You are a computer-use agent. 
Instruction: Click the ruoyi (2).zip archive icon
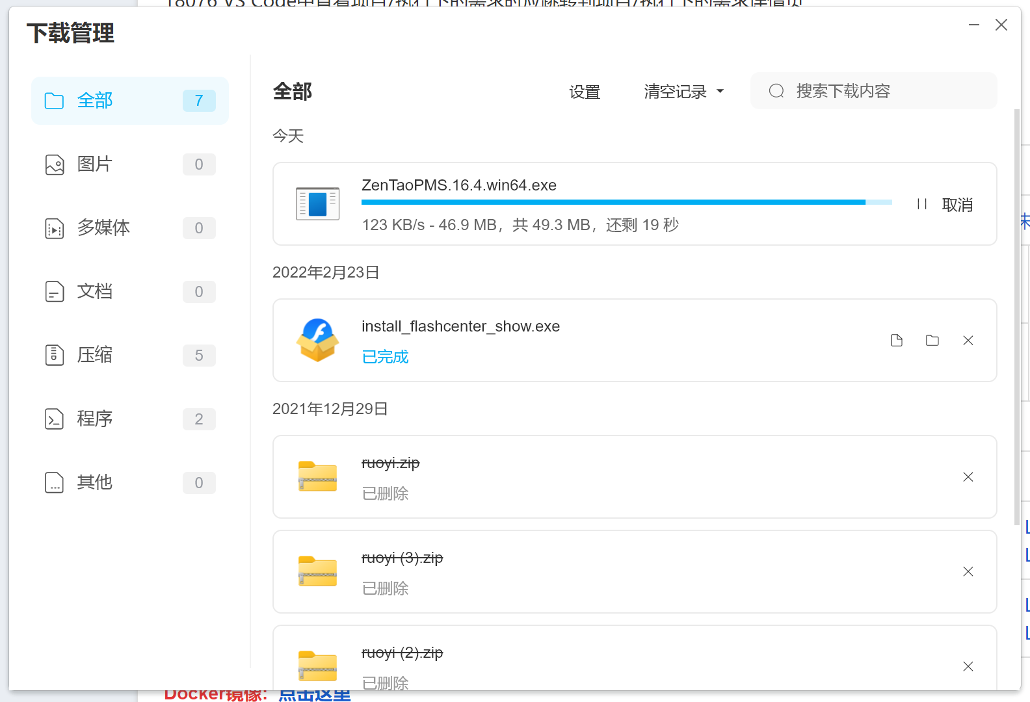coord(317,666)
